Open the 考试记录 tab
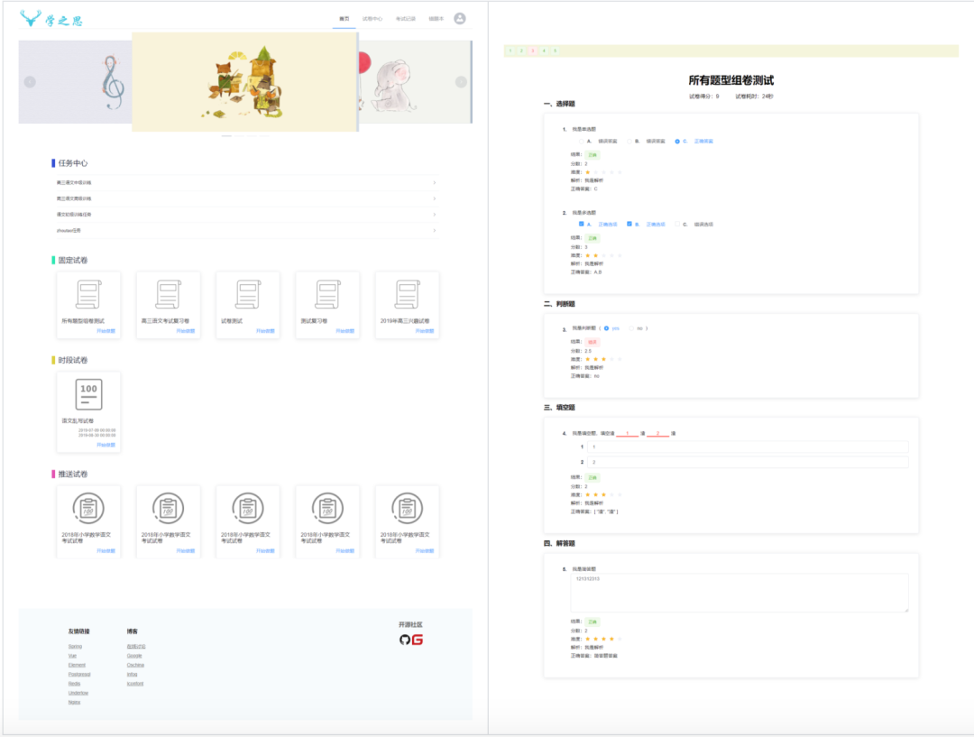 [406, 19]
